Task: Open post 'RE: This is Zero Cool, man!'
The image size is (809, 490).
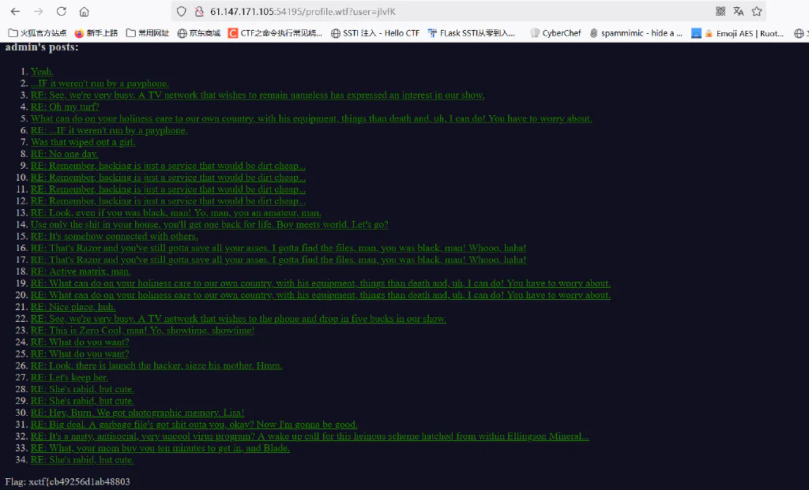Action: [142, 331]
